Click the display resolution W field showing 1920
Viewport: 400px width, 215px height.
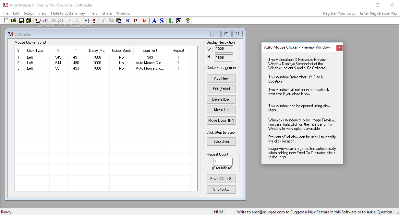pyautogui.click(x=224, y=49)
